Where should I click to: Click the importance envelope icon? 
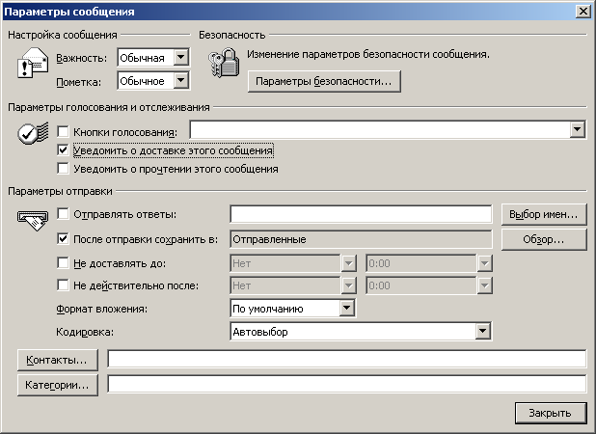point(33,63)
